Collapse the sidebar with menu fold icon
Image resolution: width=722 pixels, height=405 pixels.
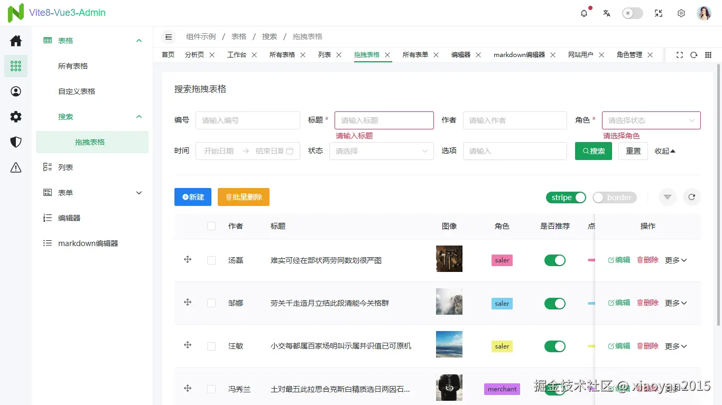click(x=169, y=36)
